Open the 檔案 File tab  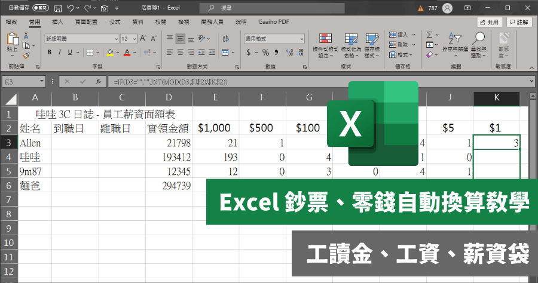(x=11, y=22)
